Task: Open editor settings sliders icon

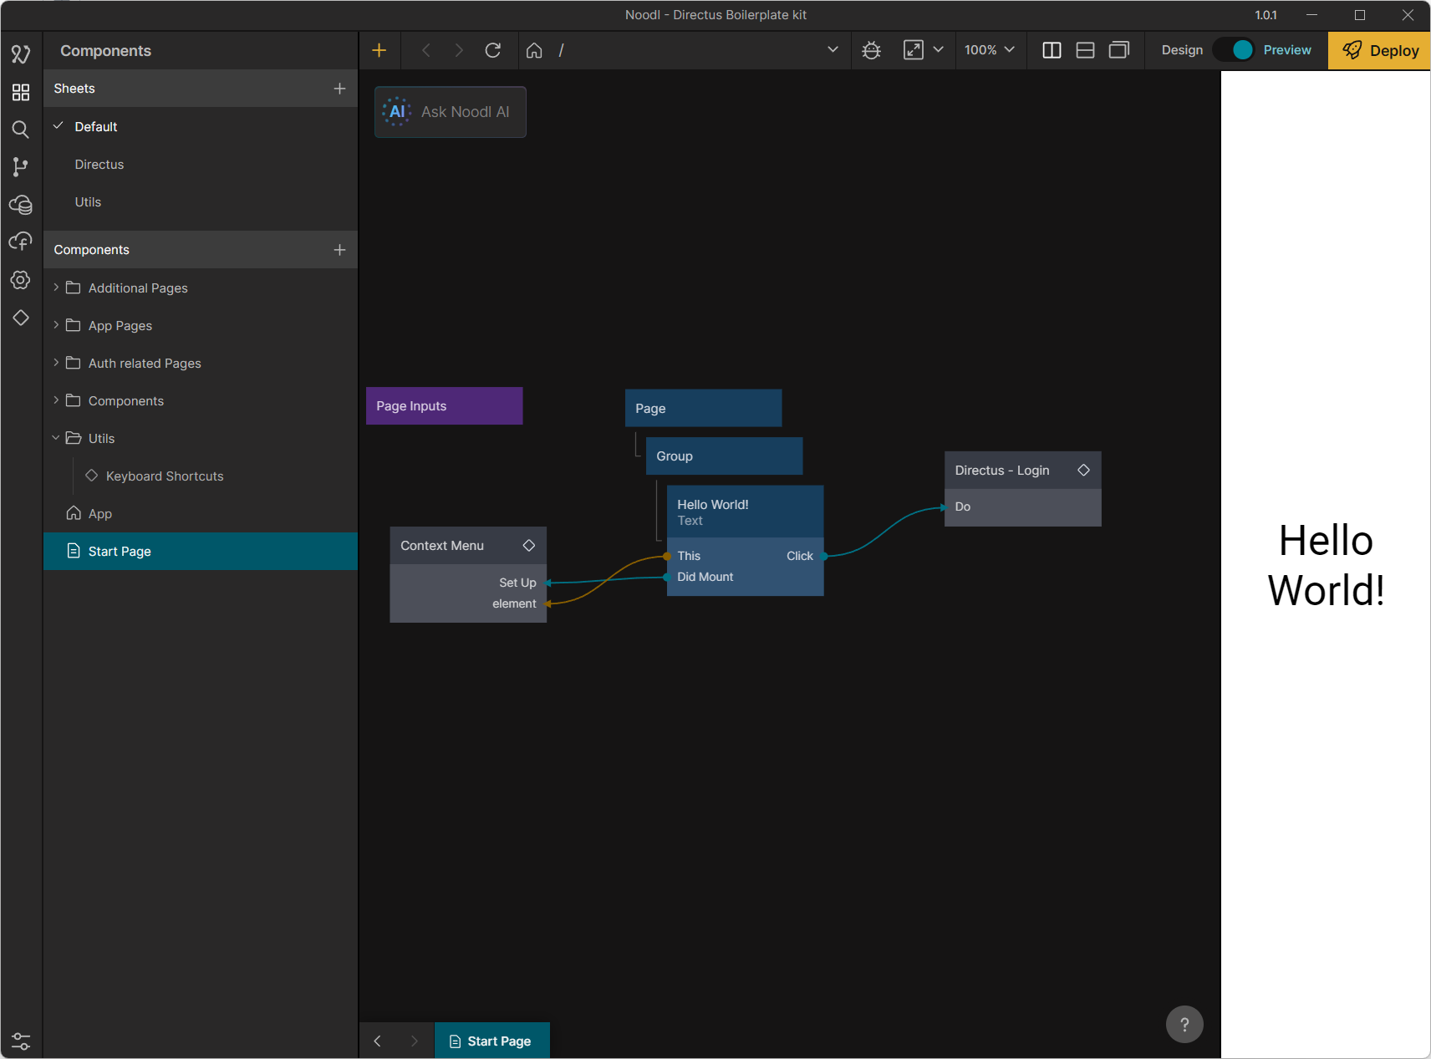Action: point(21,1041)
